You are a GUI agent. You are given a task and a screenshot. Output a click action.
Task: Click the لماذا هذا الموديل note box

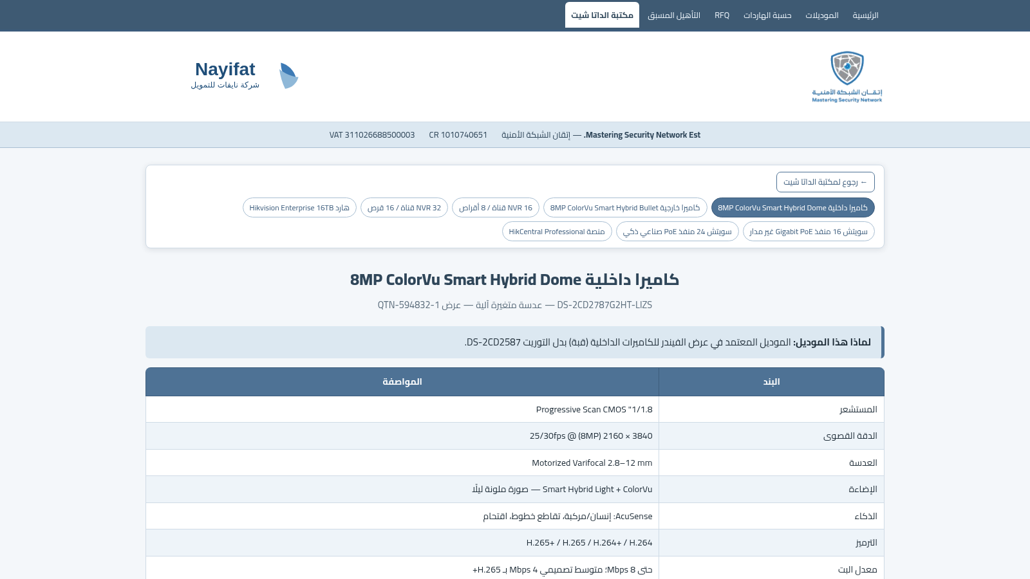(515, 342)
